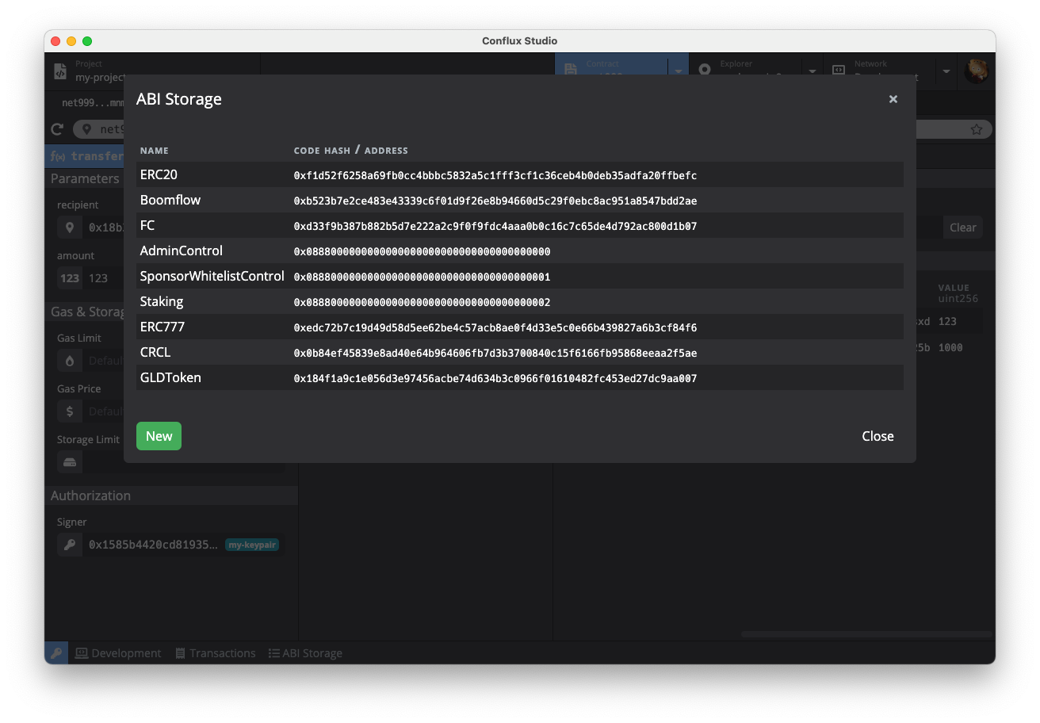Click GLDToken code hash 0x184f1a9c...
Viewport: 1040px width, 723px height.
tap(495, 379)
